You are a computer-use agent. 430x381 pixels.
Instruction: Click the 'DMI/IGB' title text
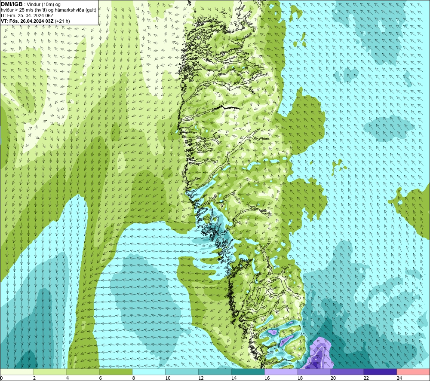(x=12, y=4)
